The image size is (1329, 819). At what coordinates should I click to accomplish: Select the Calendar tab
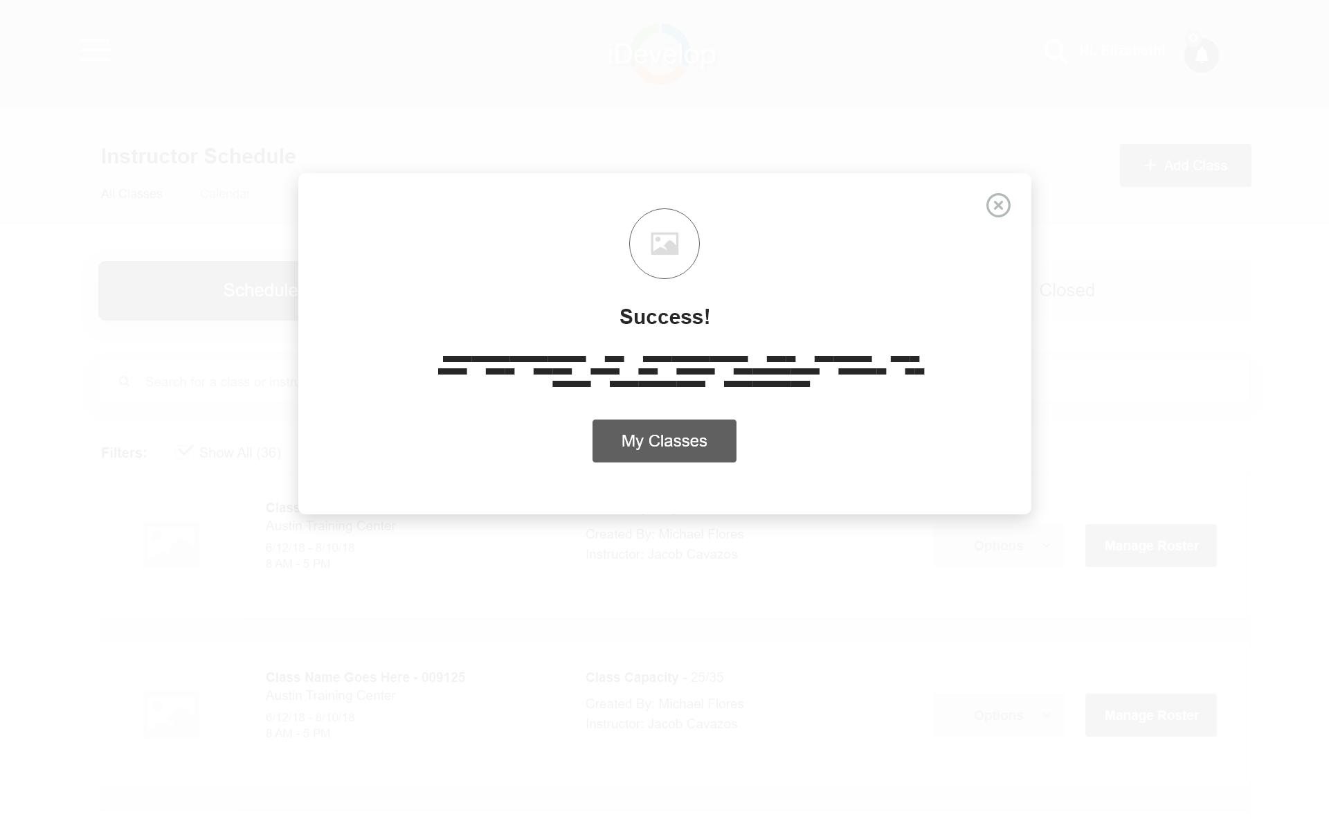pyautogui.click(x=225, y=194)
